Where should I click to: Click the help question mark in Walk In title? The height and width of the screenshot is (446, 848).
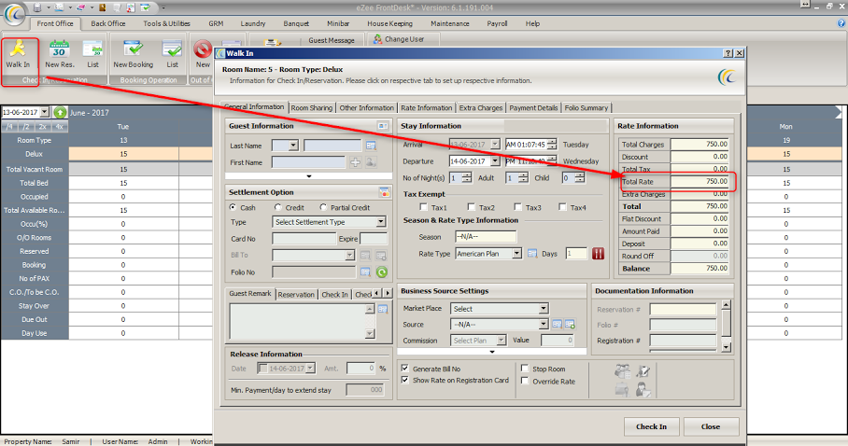[728, 53]
